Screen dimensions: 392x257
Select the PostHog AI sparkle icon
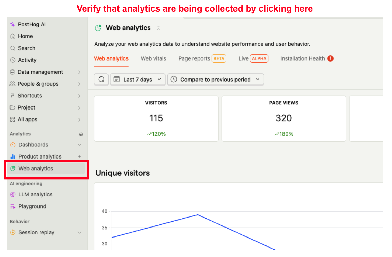coord(13,24)
